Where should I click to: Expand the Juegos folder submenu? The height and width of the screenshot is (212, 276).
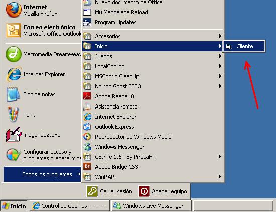153,56
